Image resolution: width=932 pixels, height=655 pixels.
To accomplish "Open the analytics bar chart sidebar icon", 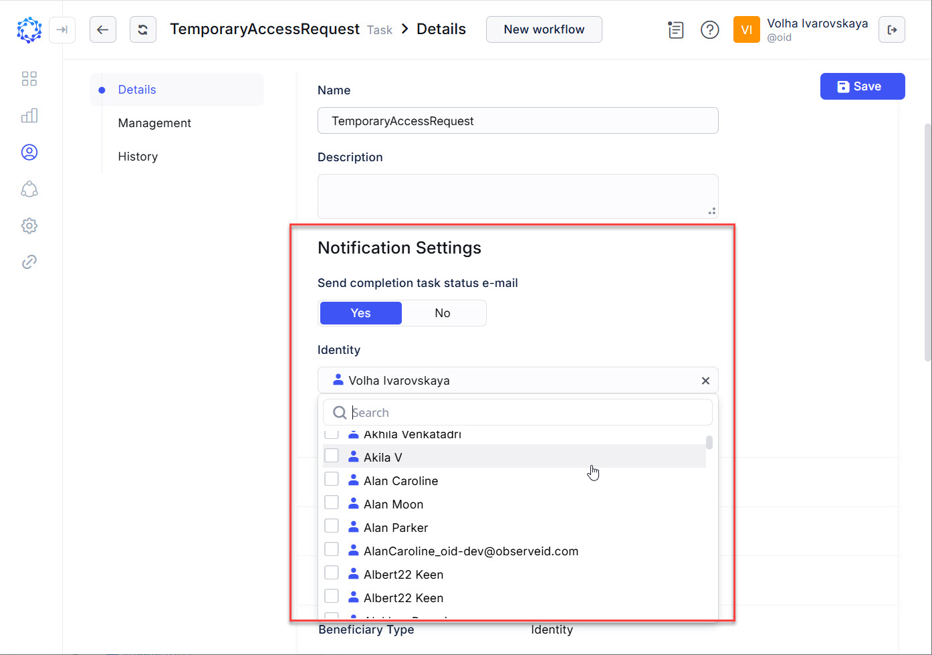I will pyautogui.click(x=29, y=115).
